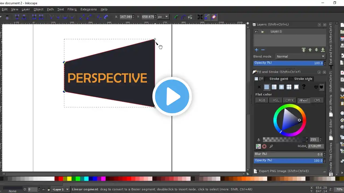Click the yellow swatch in the palette

coord(69,179)
